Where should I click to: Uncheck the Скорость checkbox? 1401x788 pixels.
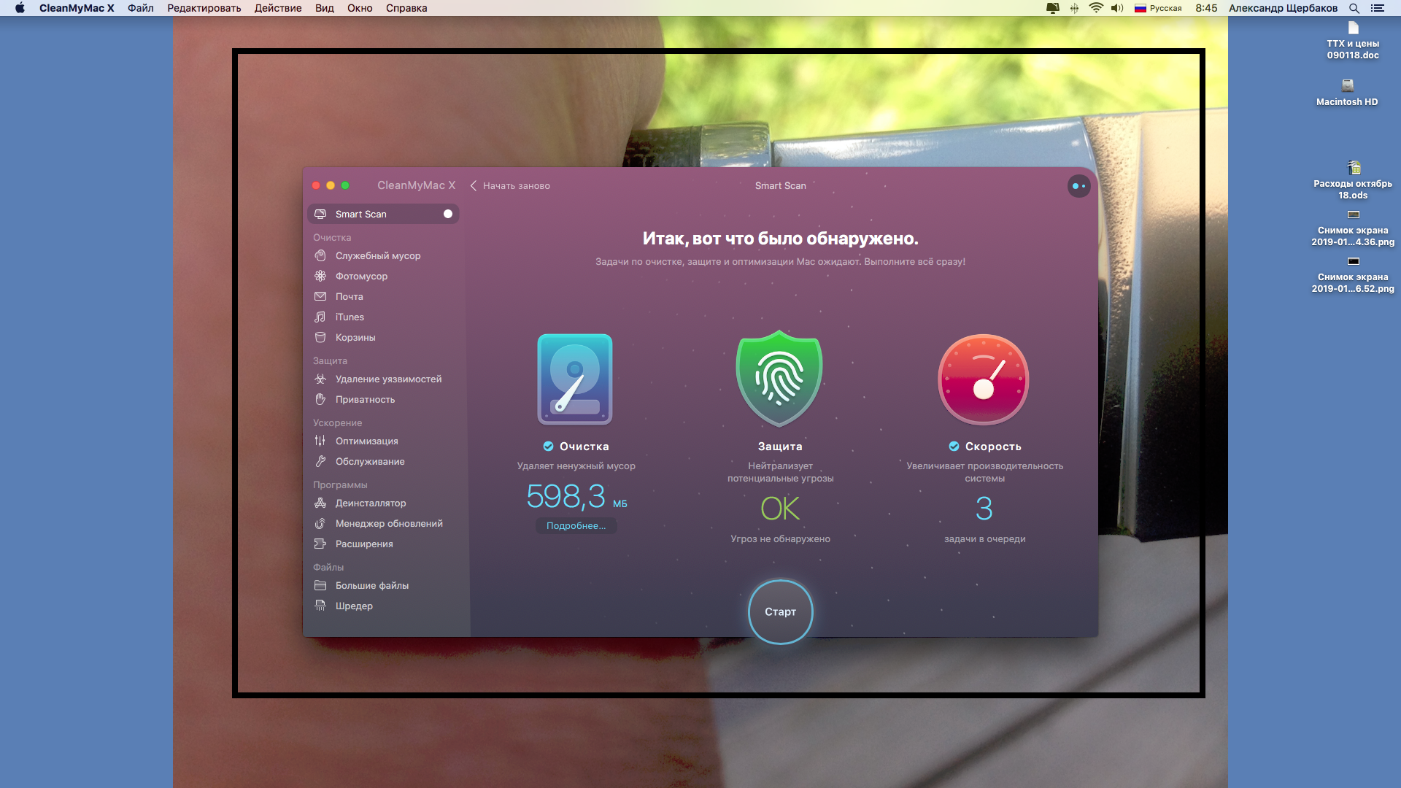click(x=954, y=447)
